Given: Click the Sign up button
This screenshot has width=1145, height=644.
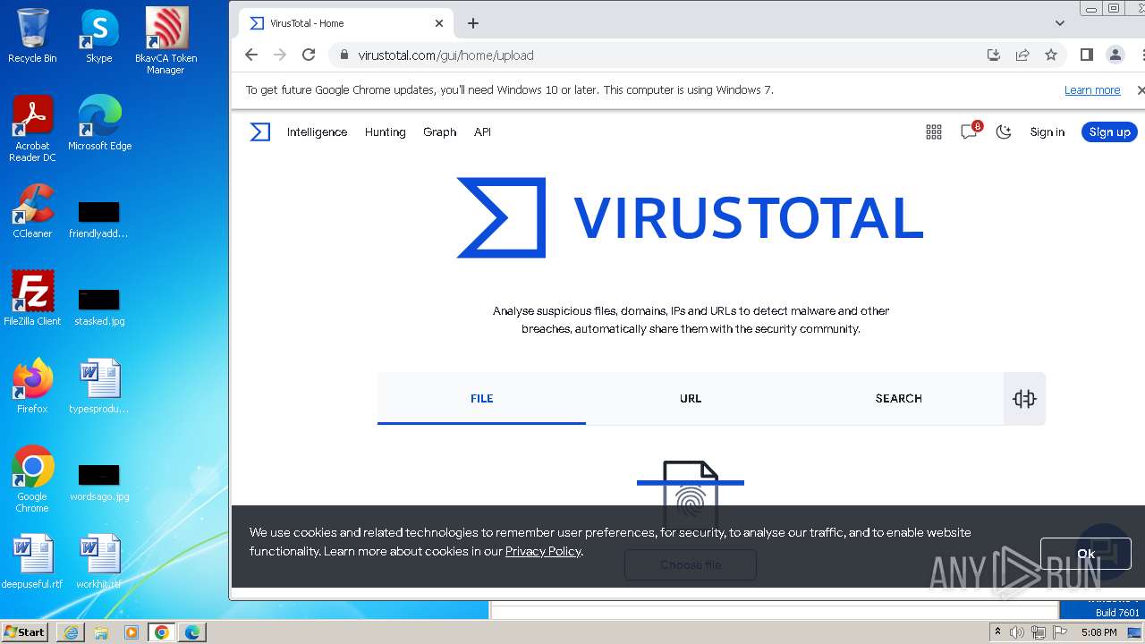Looking at the screenshot, I should point(1109,132).
